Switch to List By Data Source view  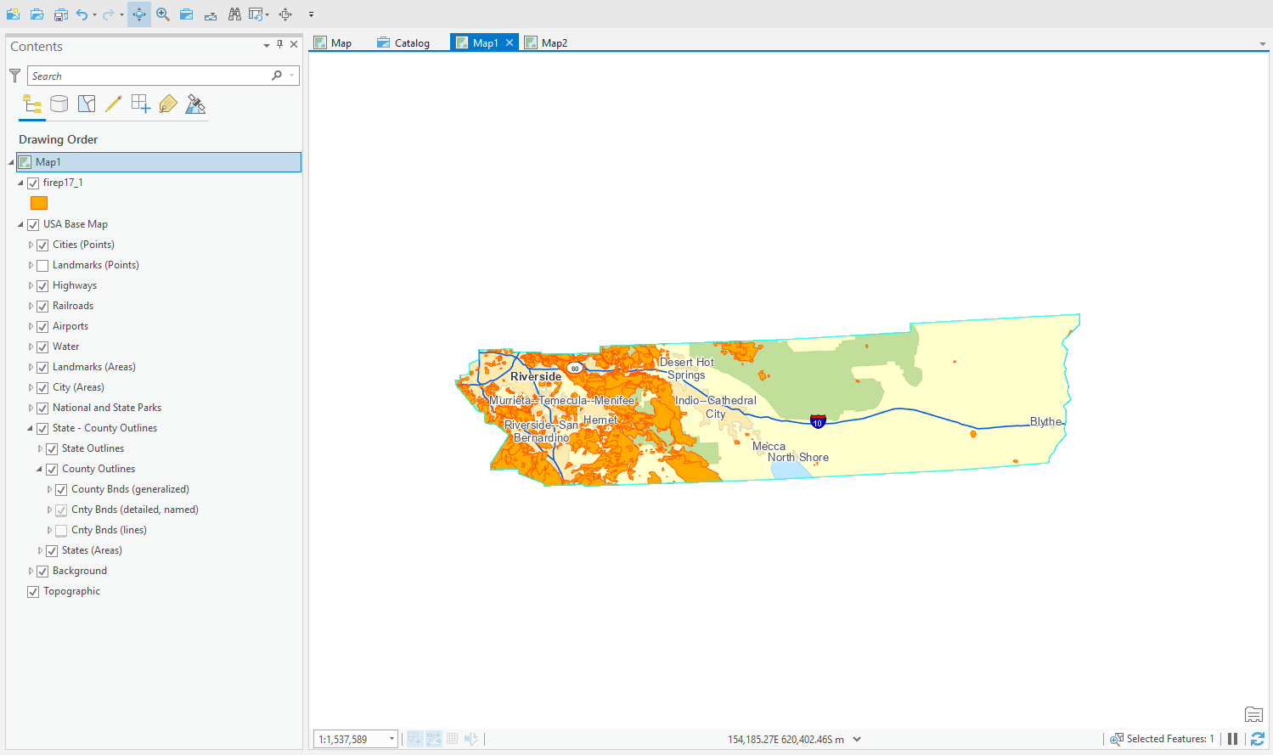pyautogui.click(x=59, y=104)
